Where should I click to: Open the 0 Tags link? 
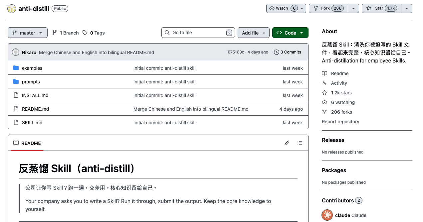click(94, 33)
